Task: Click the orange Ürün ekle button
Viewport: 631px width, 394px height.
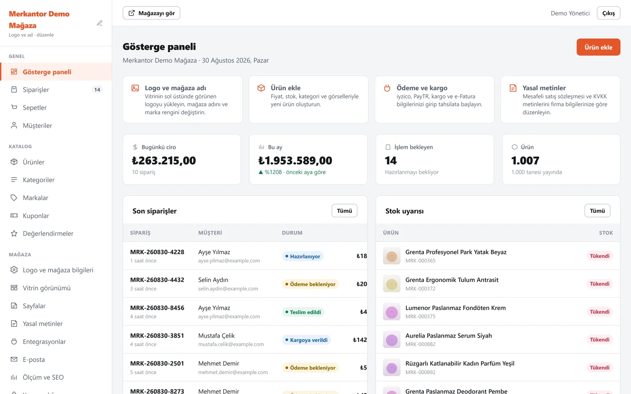Action: [598, 47]
